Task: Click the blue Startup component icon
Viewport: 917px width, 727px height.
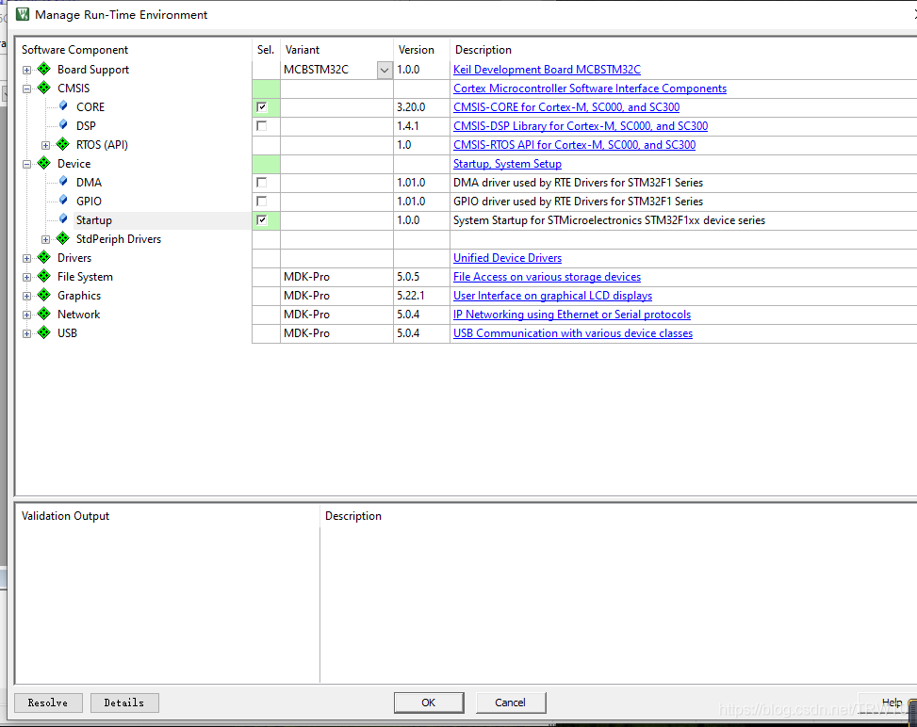Action: pyautogui.click(x=63, y=219)
